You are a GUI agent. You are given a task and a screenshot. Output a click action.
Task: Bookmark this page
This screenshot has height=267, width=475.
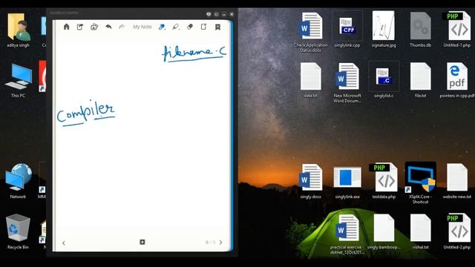pos(217,27)
